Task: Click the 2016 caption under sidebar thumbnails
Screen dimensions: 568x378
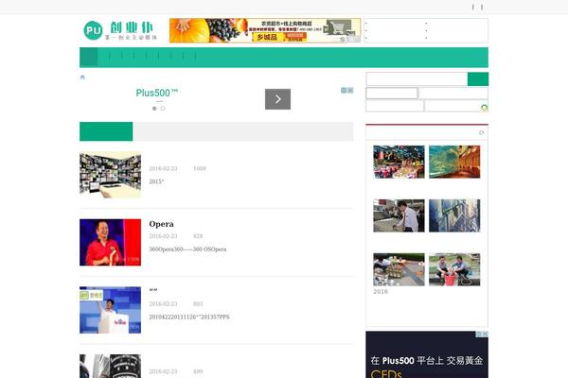Action: pyautogui.click(x=381, y=292)
